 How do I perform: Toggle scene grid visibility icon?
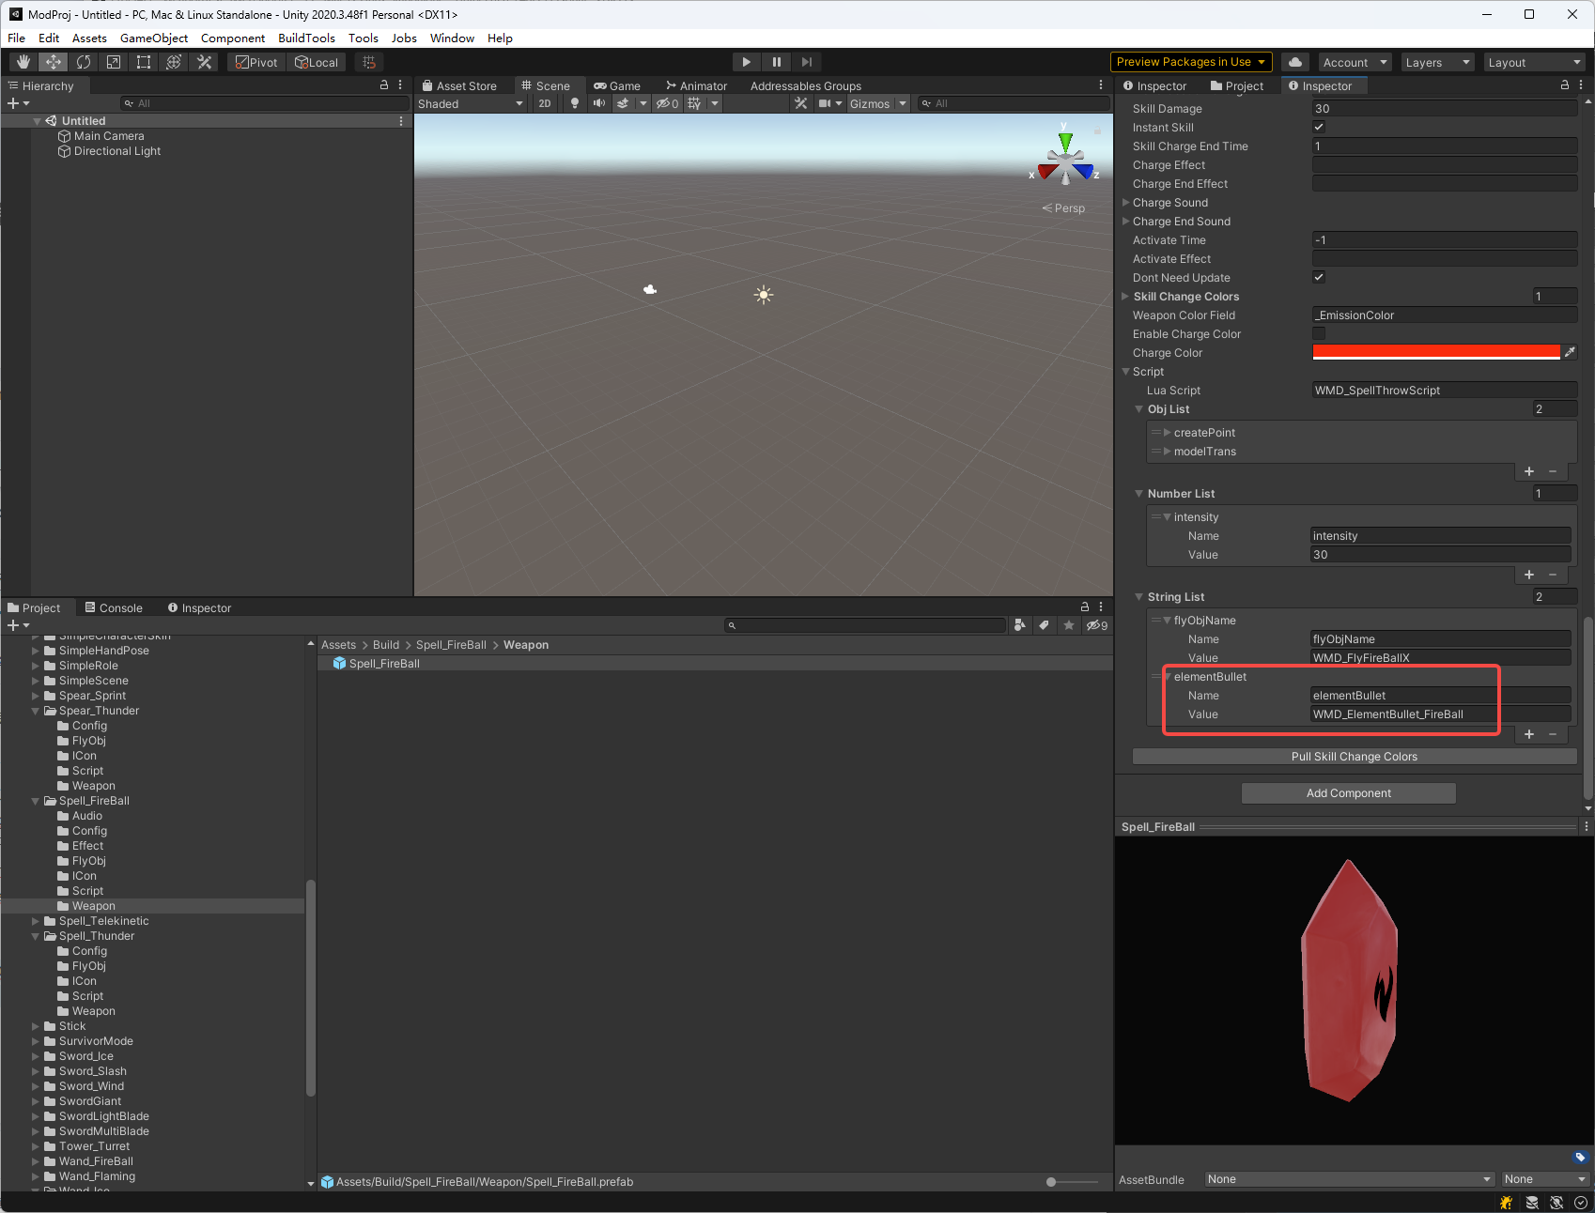[695, 103]
